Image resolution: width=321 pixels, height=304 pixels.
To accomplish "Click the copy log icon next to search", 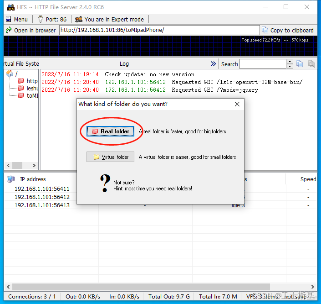I will (x=300, y=64).
